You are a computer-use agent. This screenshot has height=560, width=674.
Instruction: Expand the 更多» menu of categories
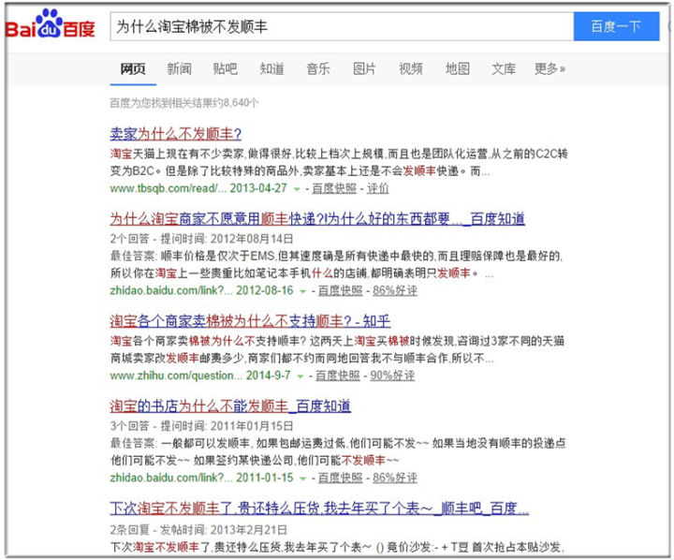click(549, 68)
